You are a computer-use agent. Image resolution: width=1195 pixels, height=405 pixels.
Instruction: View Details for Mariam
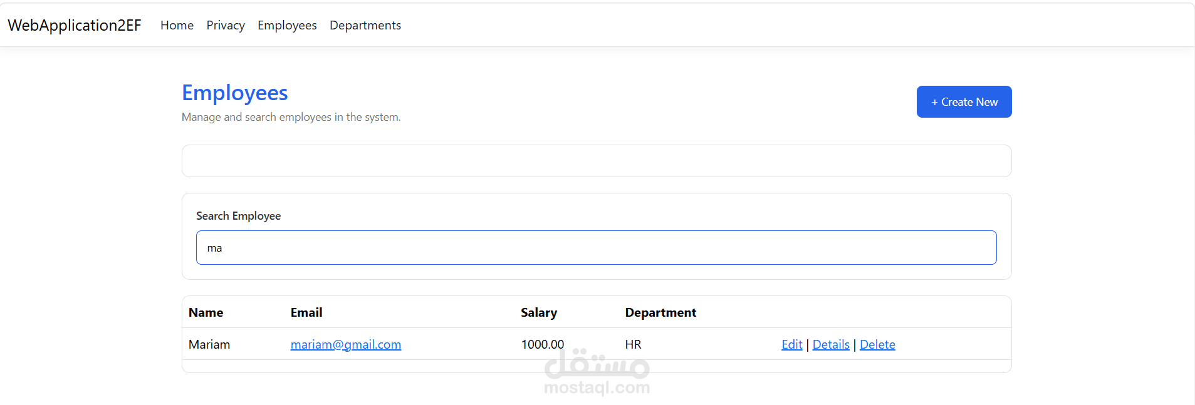[831, 344]
